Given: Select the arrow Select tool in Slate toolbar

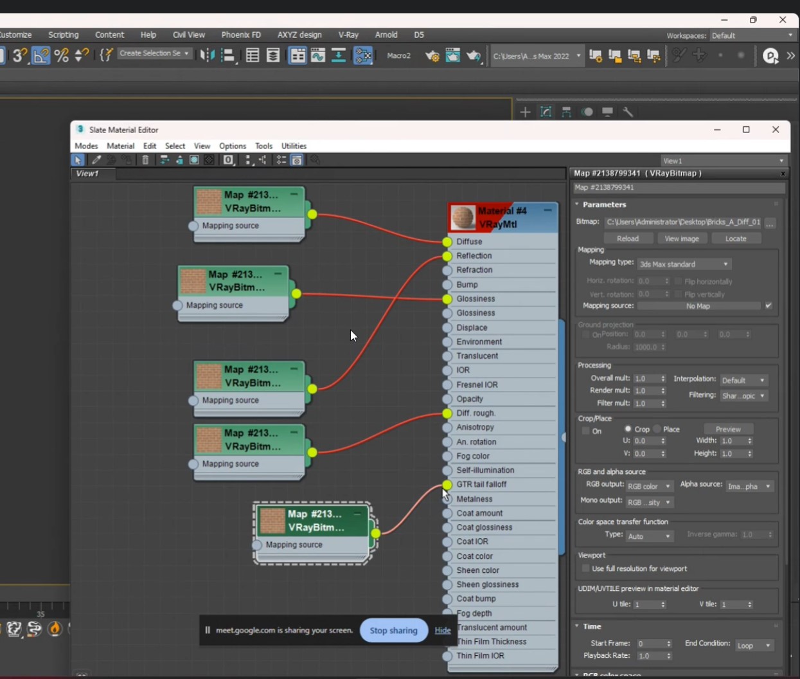Looking at the screenshot, I should pyautogui.click(x=78, y=160).
